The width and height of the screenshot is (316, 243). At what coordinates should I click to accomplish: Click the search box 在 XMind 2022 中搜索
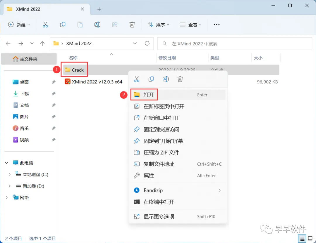(x=235, y=44)
